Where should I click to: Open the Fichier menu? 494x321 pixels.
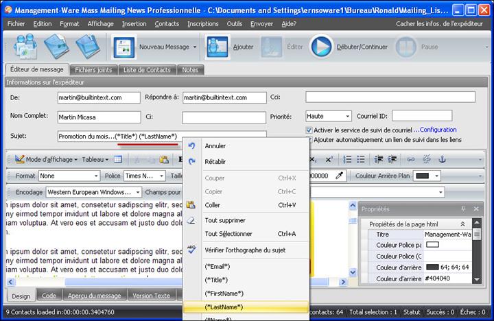(16, 23)
